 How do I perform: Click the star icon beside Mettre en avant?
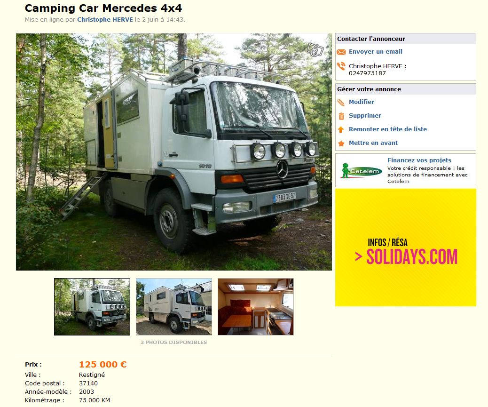coord(341,143)
